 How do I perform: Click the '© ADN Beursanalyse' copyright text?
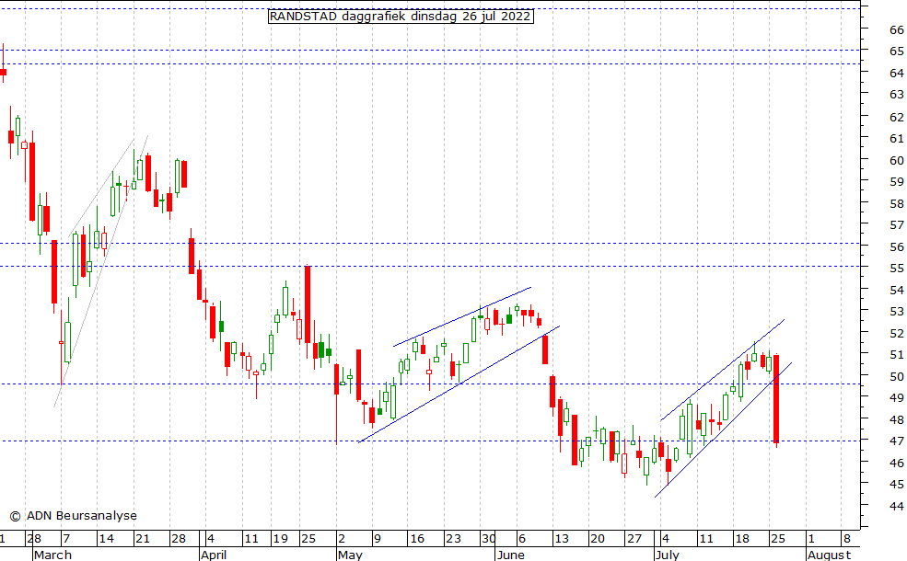tap(74, 515)
